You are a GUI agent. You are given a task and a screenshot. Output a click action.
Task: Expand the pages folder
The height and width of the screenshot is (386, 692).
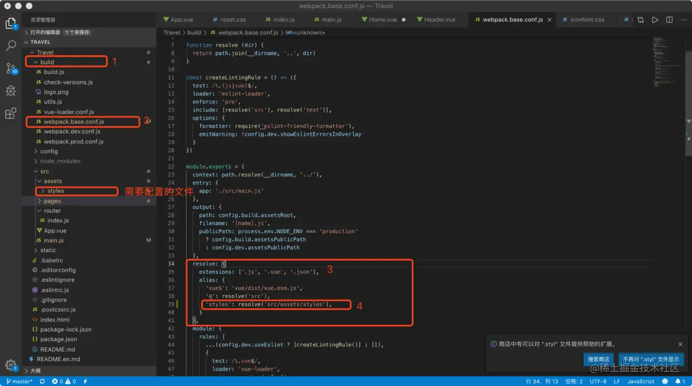point(52,201)
